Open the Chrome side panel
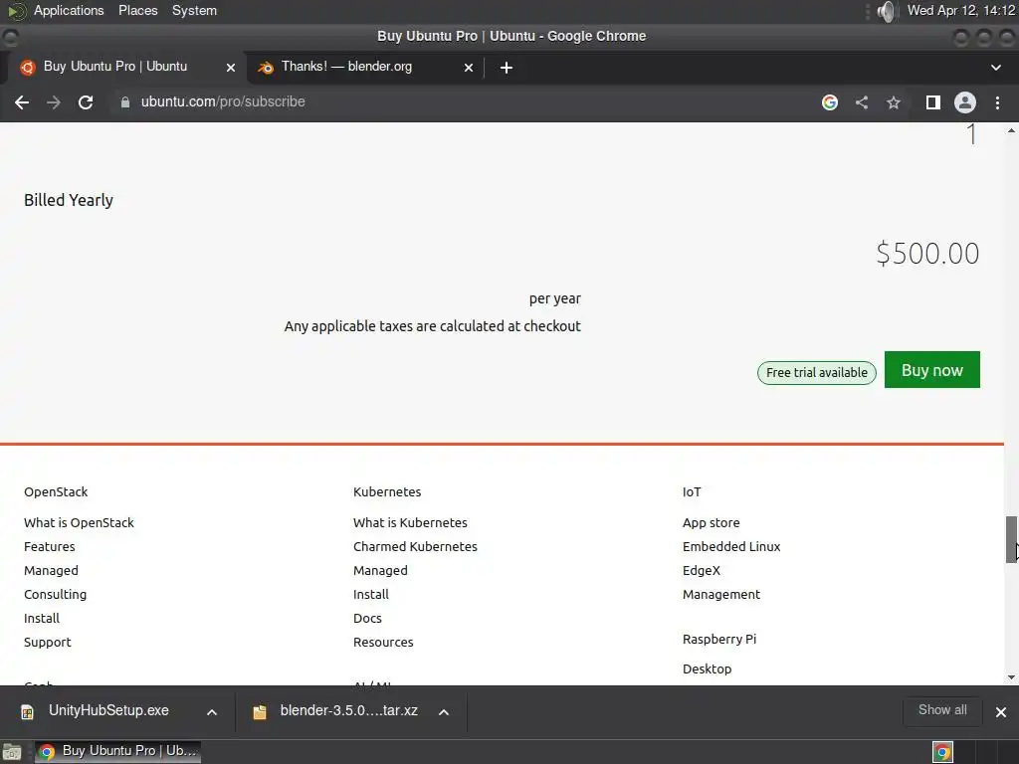Image resolution: width=1019 pixels, height=764 pixels. point(933,102)
